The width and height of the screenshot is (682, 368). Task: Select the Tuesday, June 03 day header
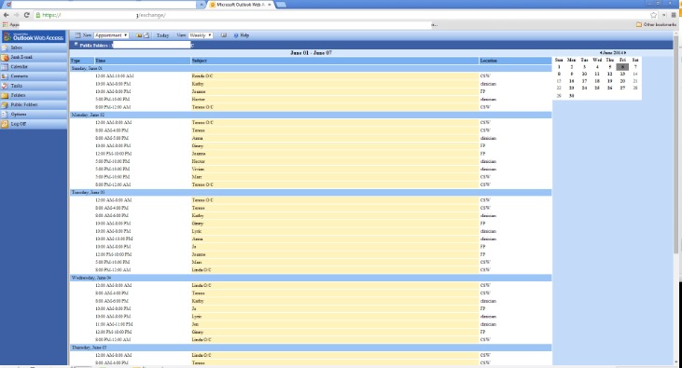311,192
